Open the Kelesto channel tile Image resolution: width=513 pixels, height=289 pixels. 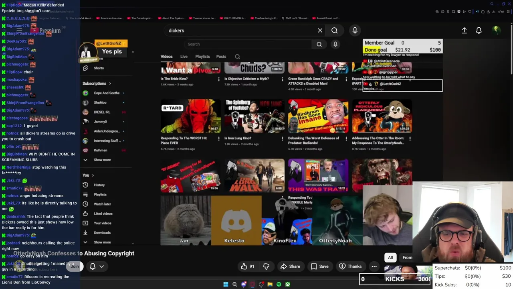[x=236, y=220]
